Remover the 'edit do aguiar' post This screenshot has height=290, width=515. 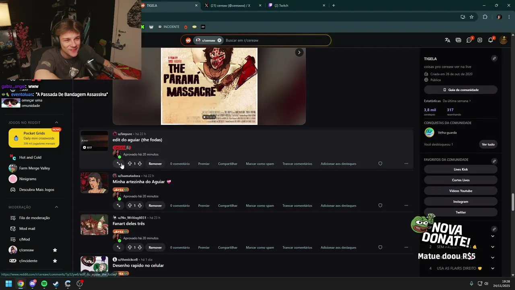click(x=155, y=164)
